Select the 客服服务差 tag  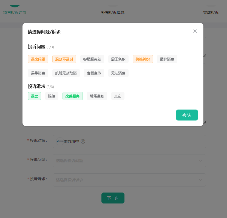pyautogui.click(x=92, y=59)
